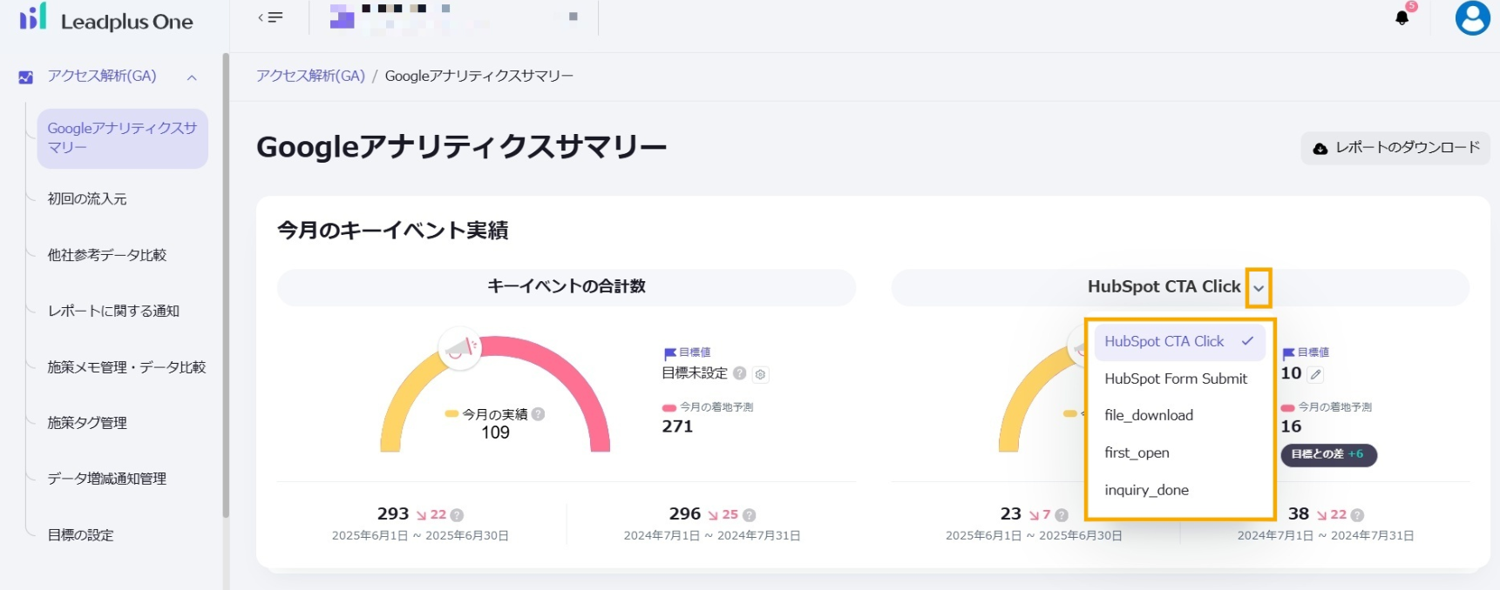Collapse the sidebar with the menu toggle icon
Screen dimensions: 1500x590
coord(271,17)
